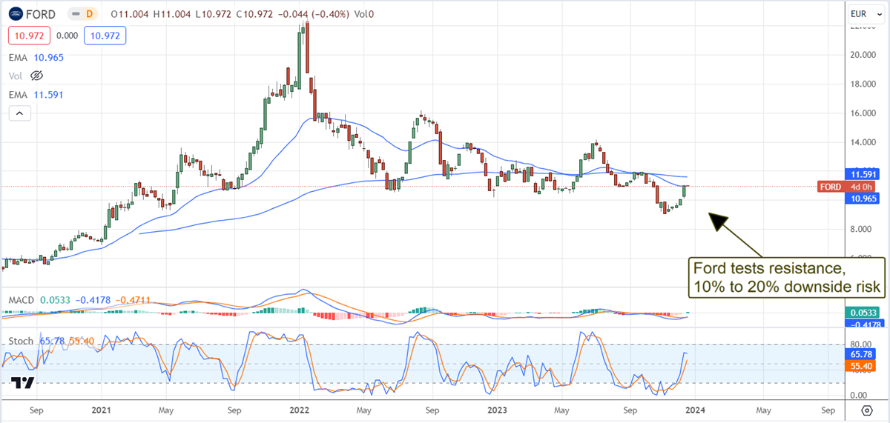Collapse the indicator legend with the chevron button

pos(19,113)
